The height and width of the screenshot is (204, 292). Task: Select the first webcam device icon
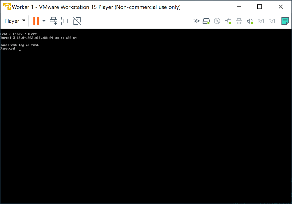pyautogui.click(x=261, y=21)
